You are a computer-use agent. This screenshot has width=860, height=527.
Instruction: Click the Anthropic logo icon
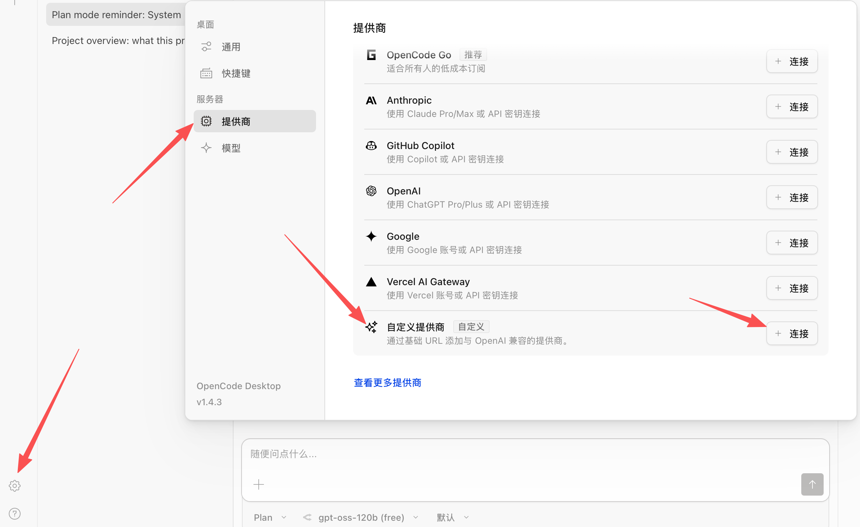click(x=371, y=101)
